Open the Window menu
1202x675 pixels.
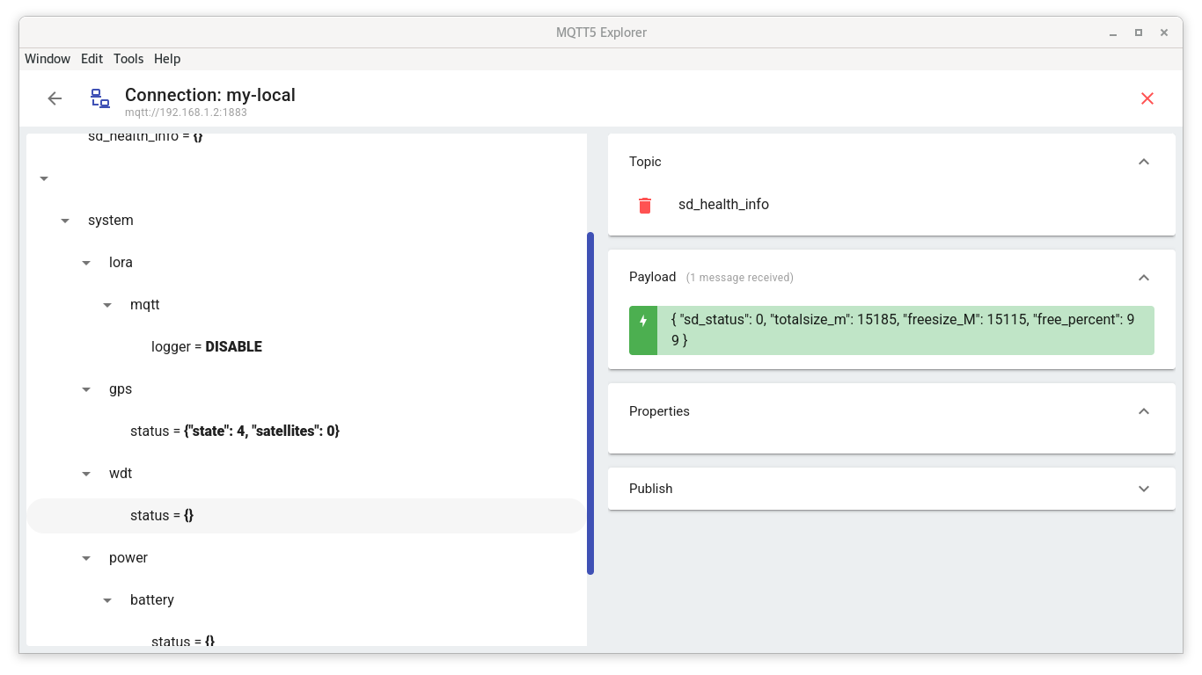48,59
